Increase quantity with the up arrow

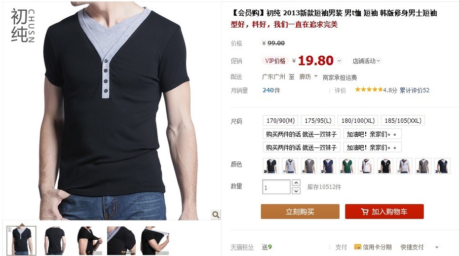click(x=296, y=183)
